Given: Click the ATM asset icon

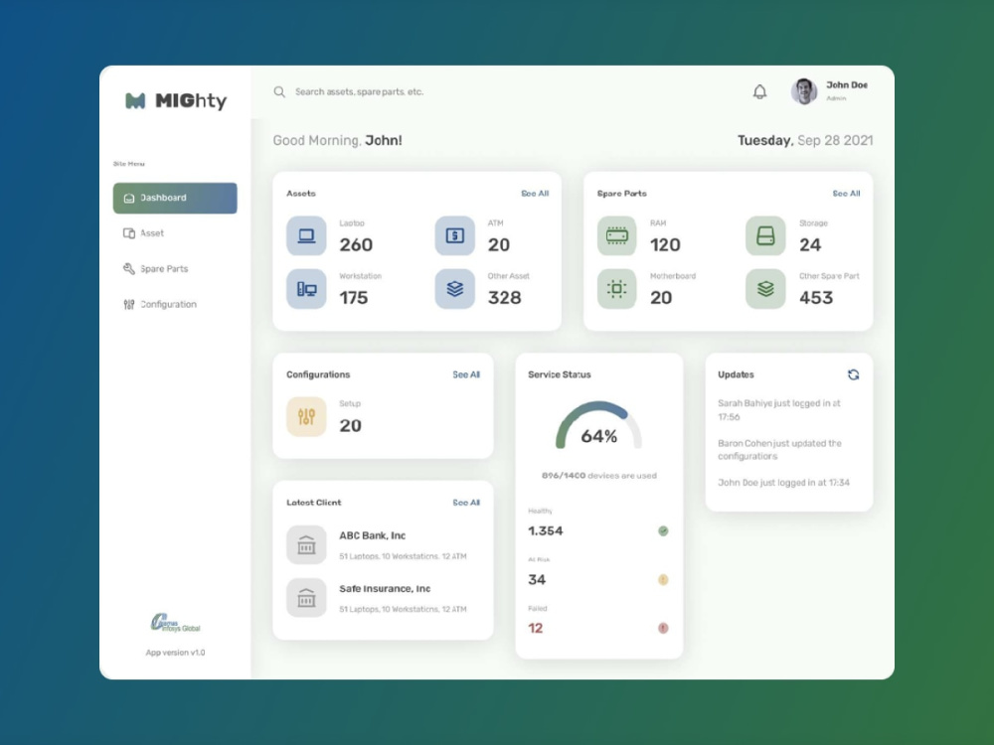Looking at the screenshot, I should (454, 235).
